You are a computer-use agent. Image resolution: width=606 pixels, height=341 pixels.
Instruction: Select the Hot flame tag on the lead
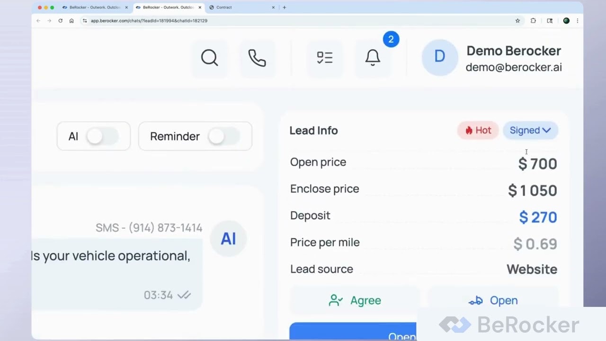pos(478,130)
